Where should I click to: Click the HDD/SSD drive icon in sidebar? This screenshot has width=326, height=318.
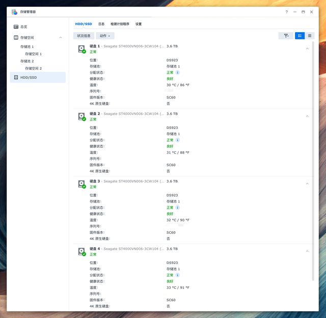pyautogui.click(x=16, y=77)
